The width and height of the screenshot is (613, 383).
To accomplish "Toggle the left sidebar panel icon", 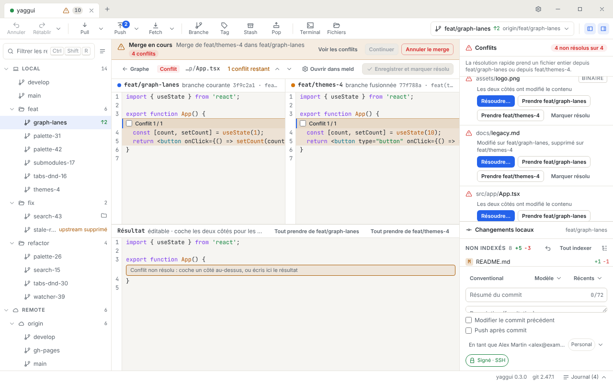I will tap(590, 29).
